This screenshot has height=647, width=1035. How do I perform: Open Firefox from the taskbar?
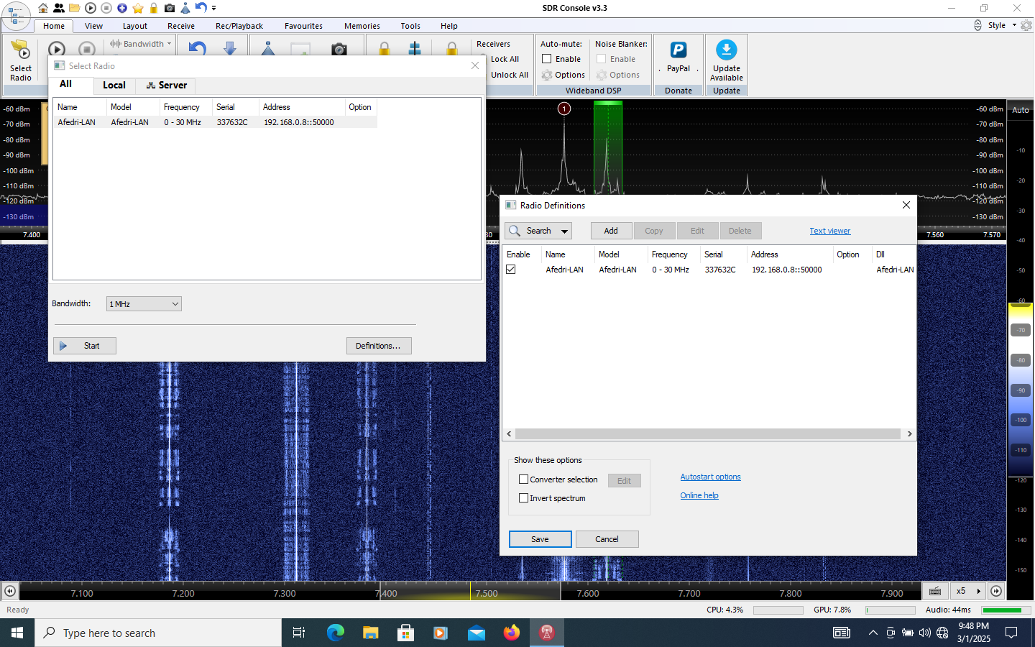pyautogui.click(x=511, y=633)
